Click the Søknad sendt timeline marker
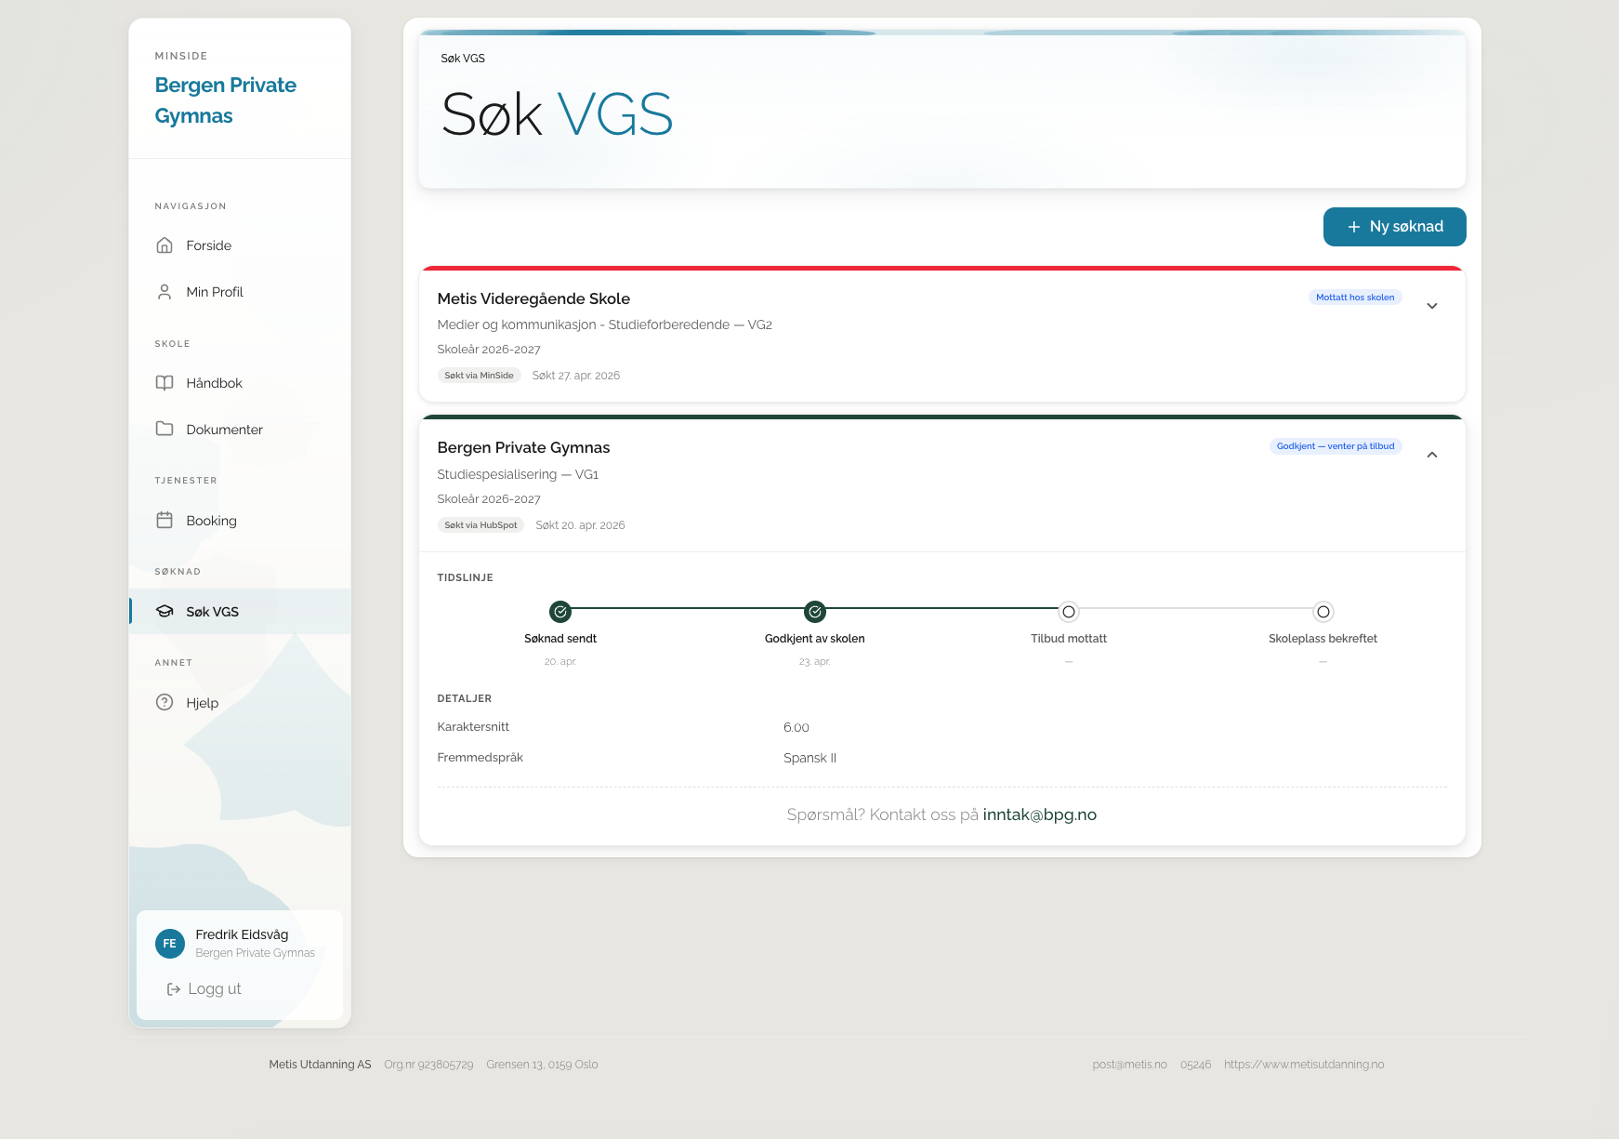Viewport: 1619px width, 1139px height. coord(560,612)
